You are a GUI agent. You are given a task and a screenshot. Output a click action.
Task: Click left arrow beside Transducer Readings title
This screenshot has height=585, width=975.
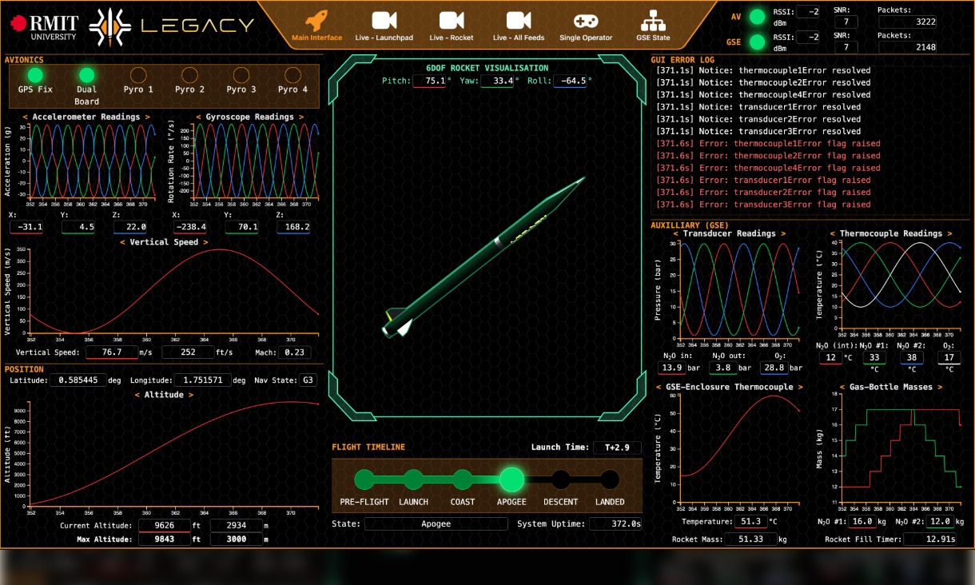point(675,233)
